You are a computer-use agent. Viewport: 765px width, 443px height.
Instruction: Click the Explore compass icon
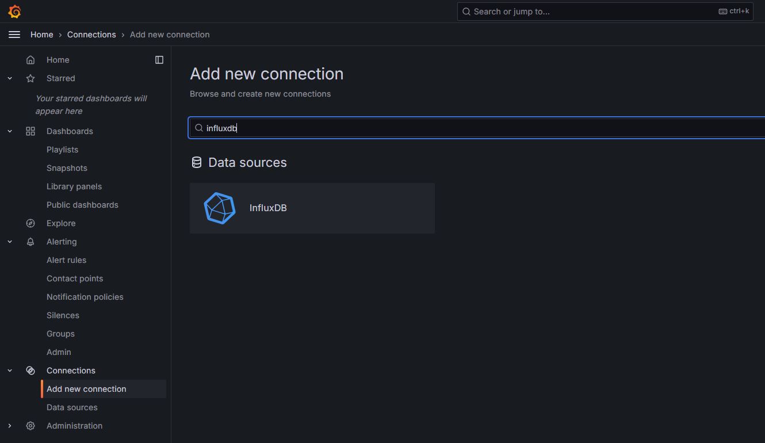[30, 223]
